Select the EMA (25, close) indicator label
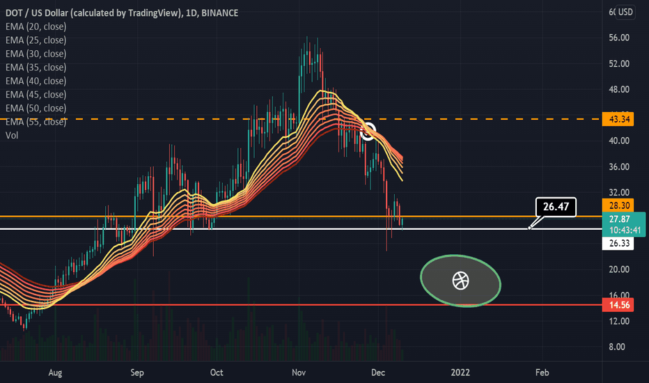 pos(36,40)
